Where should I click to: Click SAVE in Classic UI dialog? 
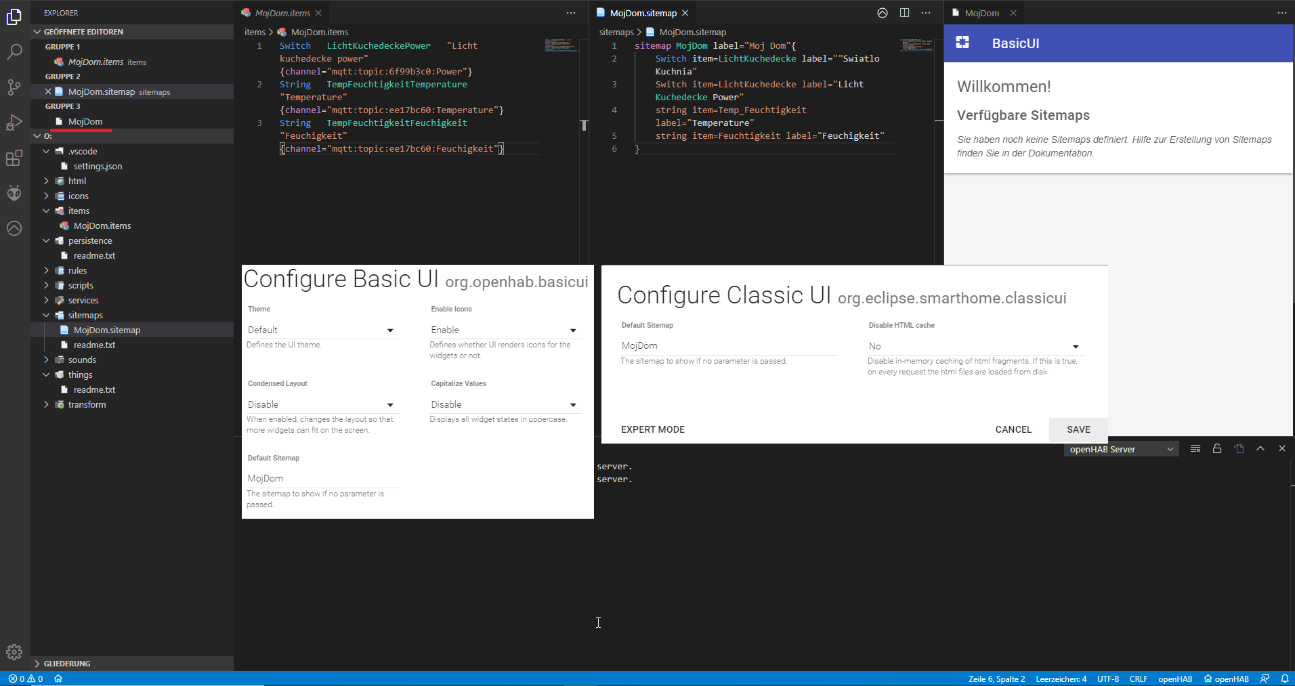(x=1078, y=429)
